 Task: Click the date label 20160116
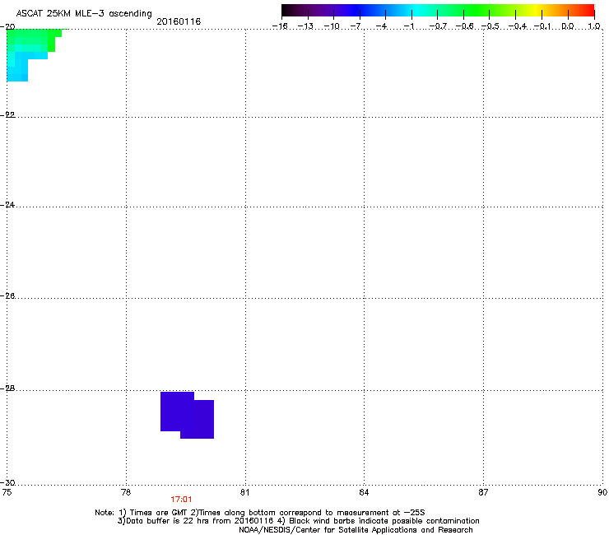pos(179,21)
